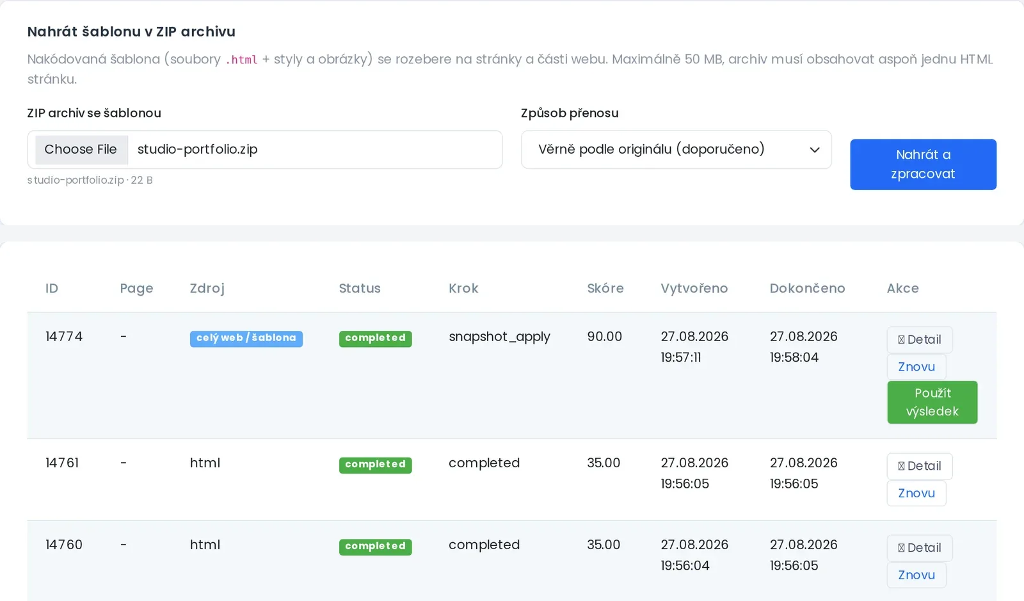Click the Akce column header
This screenshot has height=601, width=1024.
[903, 289]
